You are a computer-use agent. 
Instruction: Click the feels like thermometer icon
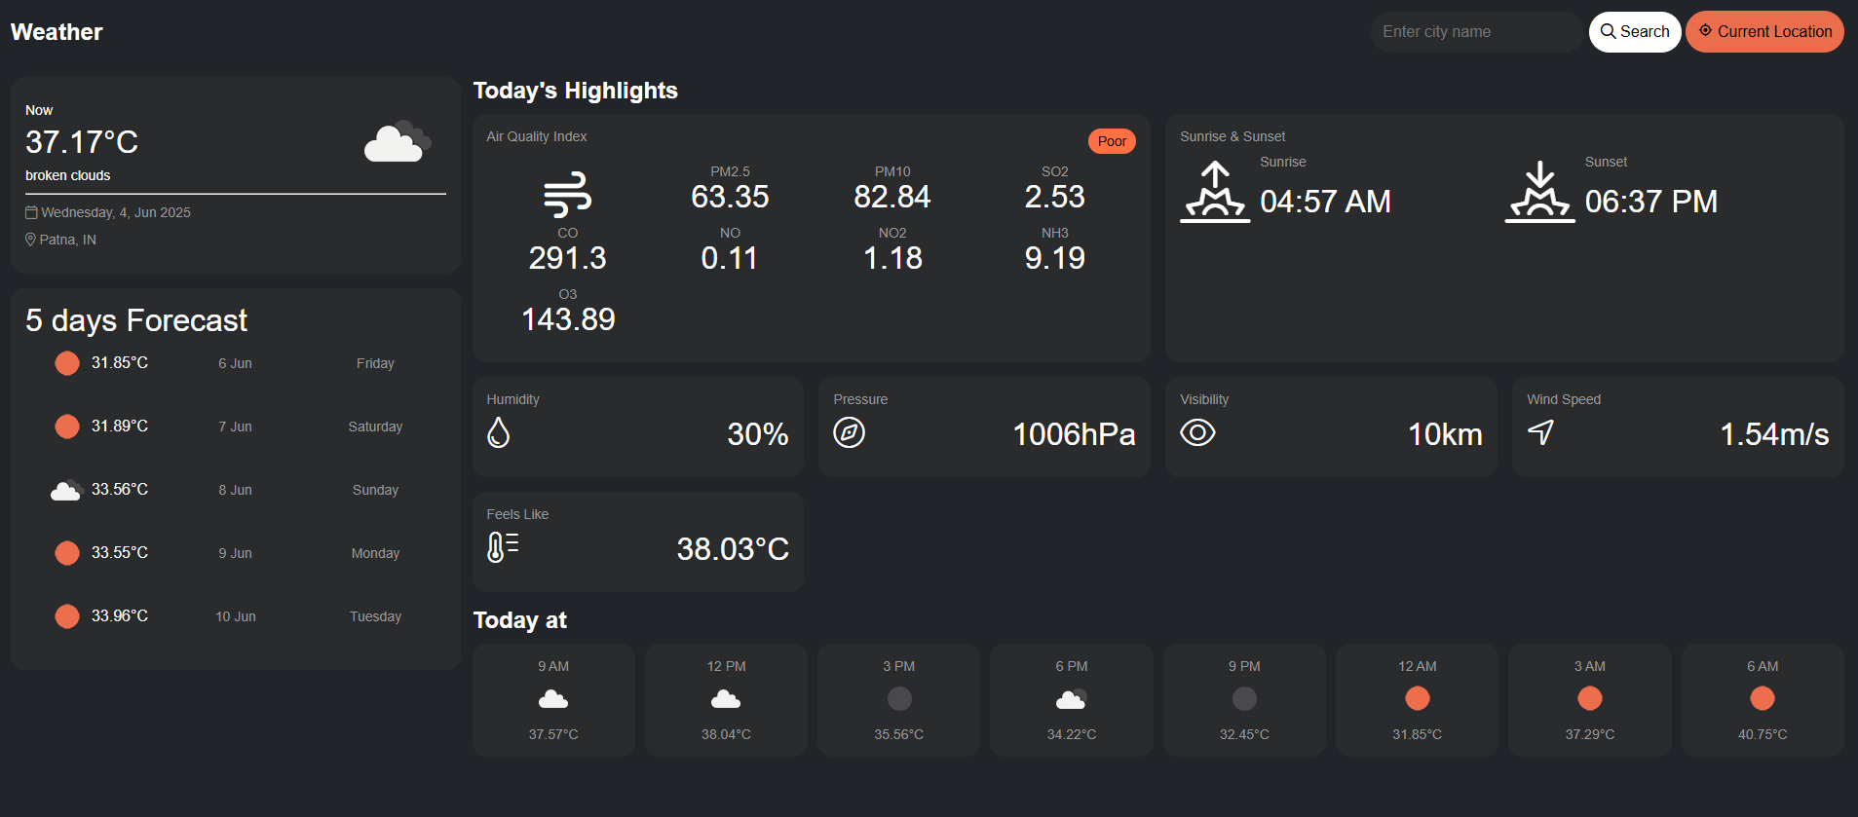[502, 547]
